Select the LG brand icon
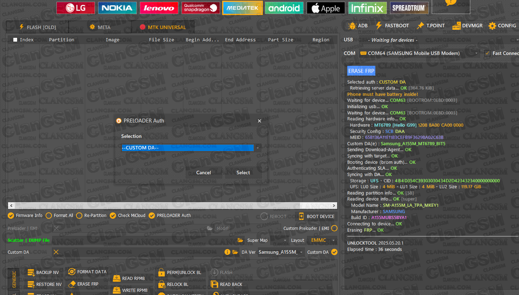This screenshot has height=295, width=519. [75, 8]
